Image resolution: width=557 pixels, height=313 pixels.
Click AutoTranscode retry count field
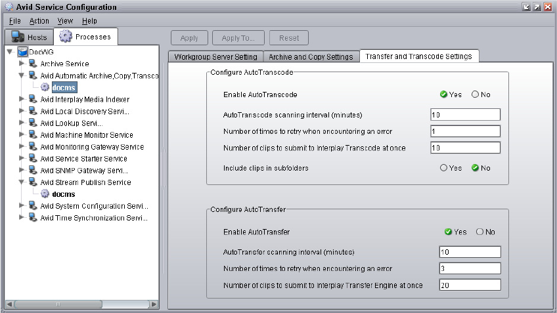(465, 131)
